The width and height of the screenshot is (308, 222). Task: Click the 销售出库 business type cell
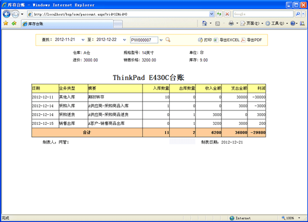pos(73,123)
